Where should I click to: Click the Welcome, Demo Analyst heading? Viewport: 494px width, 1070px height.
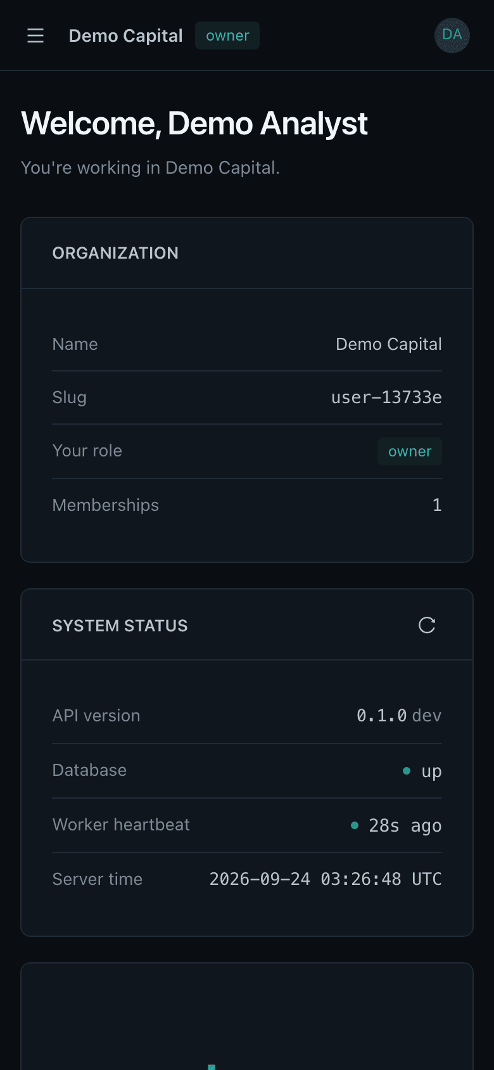194,123
